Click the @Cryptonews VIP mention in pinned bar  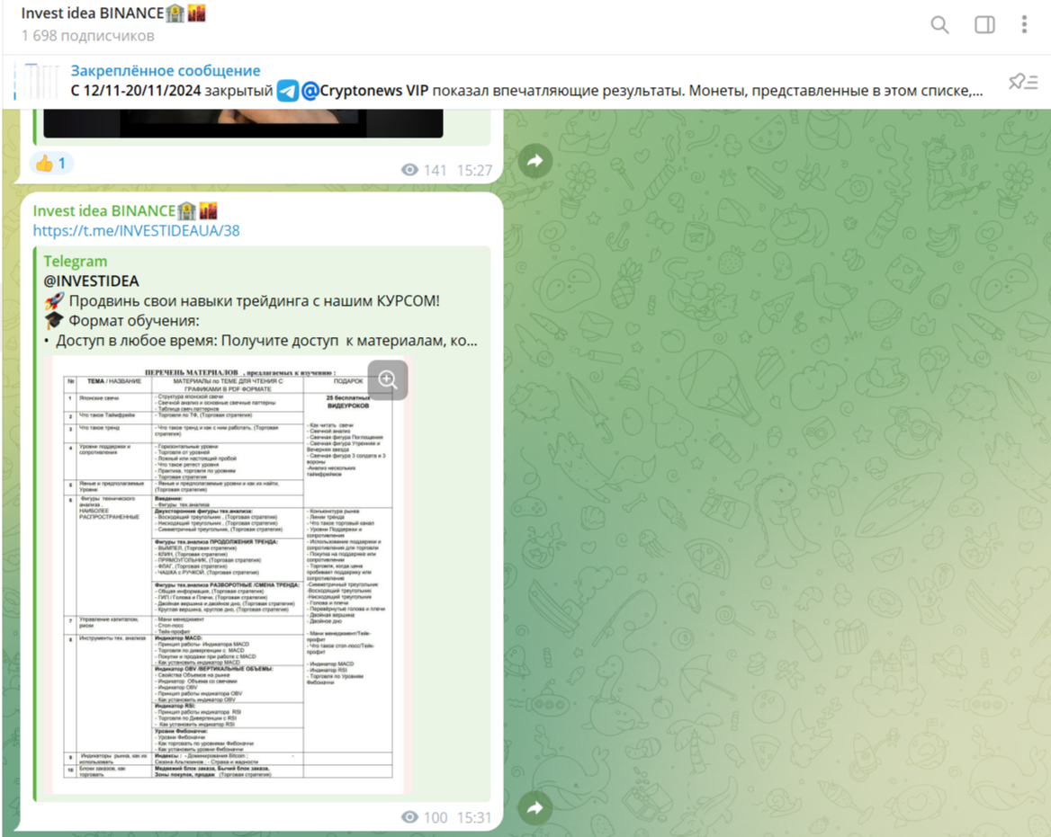364,91
